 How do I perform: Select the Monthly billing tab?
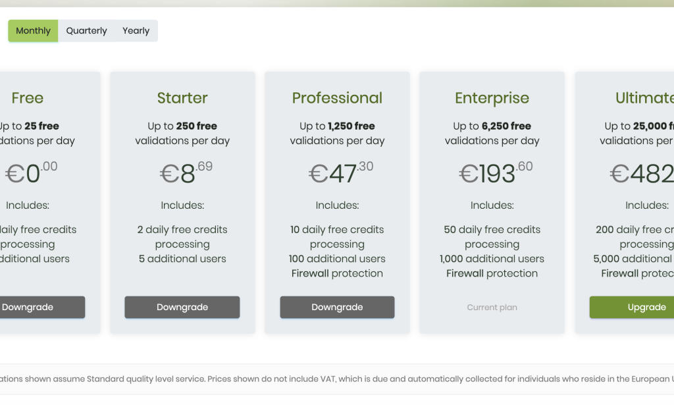[33, 30]
